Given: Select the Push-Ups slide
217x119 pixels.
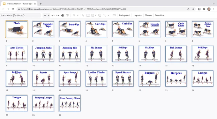Looking at the screenshot, I should [x=70, y=29].
